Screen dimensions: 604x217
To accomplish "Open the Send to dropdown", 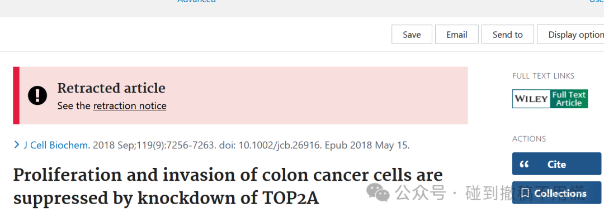I will 507,35.
